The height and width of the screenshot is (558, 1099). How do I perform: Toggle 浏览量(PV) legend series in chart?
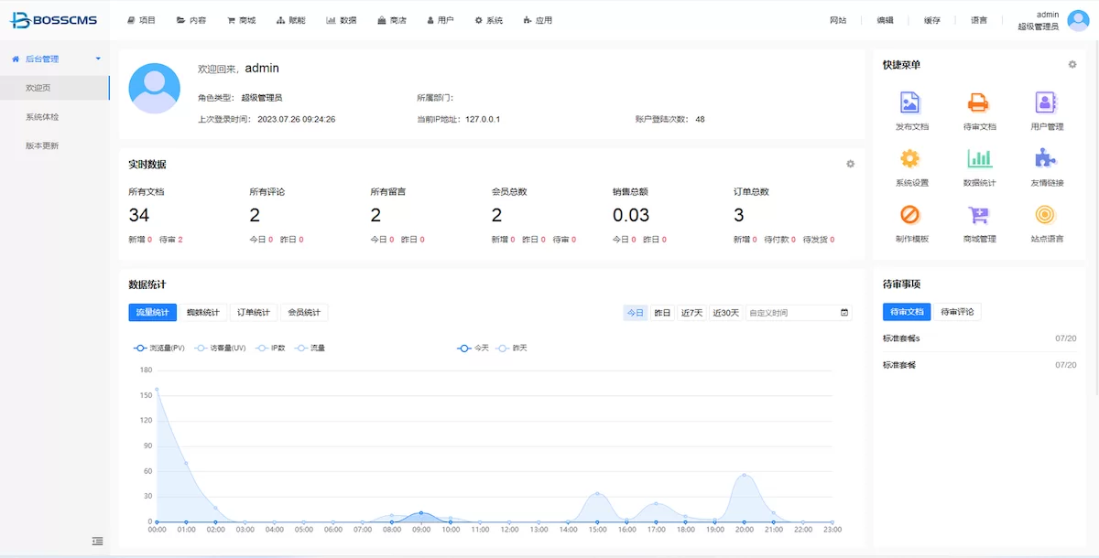tap(159, 349)
